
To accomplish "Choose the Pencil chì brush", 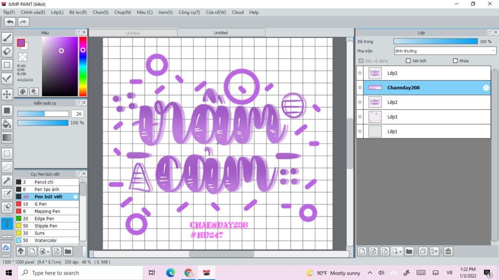I will (x=47, y=182).
